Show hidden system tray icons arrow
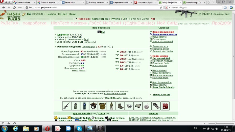 [x=200, y=129]
